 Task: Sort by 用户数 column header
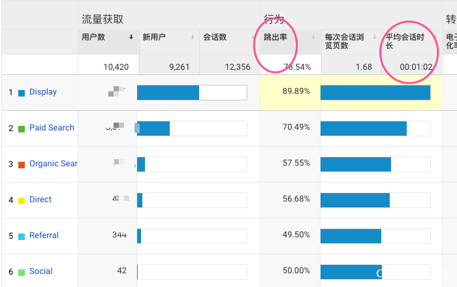click(x=94, y=37)
